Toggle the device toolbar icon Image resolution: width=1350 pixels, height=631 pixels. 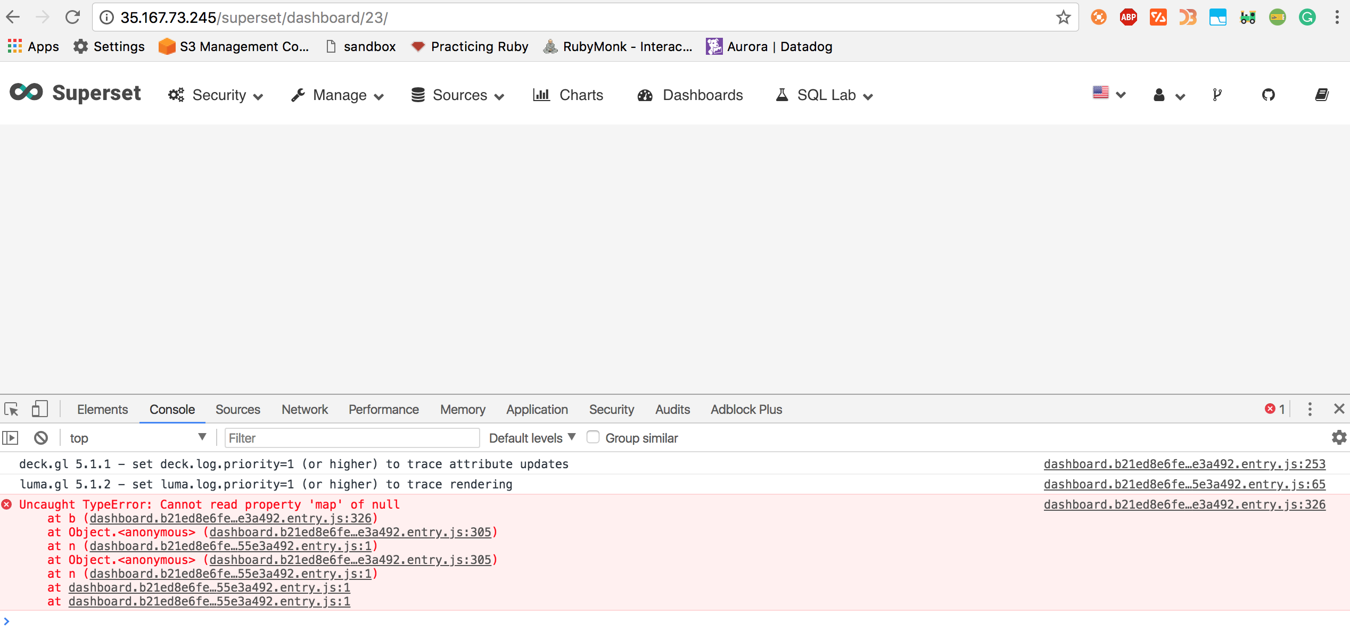tap(40, 409)
